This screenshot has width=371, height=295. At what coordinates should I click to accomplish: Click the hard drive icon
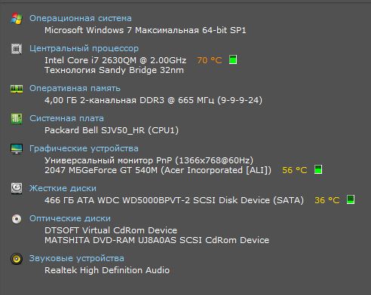pyautogui.click(x=17, y=188)
